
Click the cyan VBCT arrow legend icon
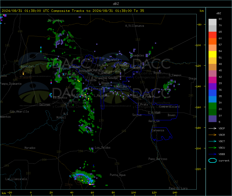(x=212, y=141)
